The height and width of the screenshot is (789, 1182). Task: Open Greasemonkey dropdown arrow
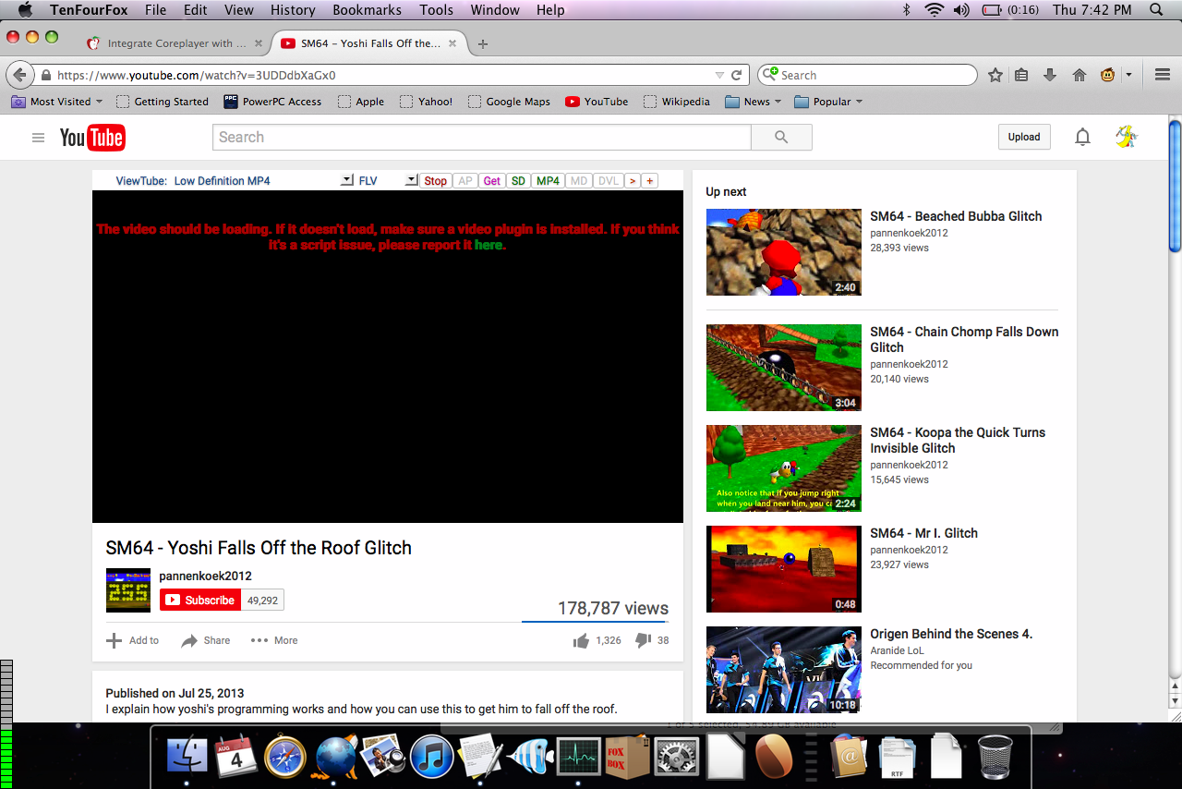[1128, 75]
